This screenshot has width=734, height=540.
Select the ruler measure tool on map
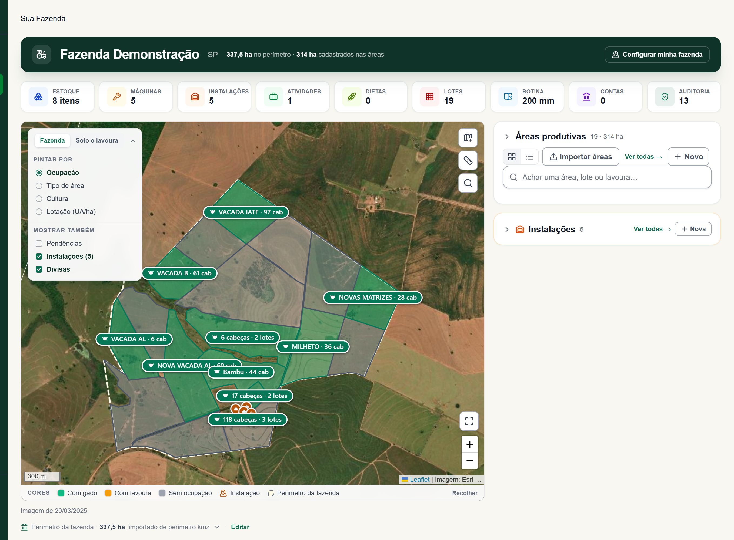click(x=468, y=160)
